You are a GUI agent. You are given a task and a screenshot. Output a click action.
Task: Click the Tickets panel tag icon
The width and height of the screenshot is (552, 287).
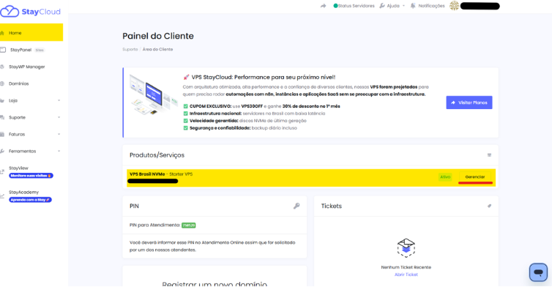tap(489, 206)
